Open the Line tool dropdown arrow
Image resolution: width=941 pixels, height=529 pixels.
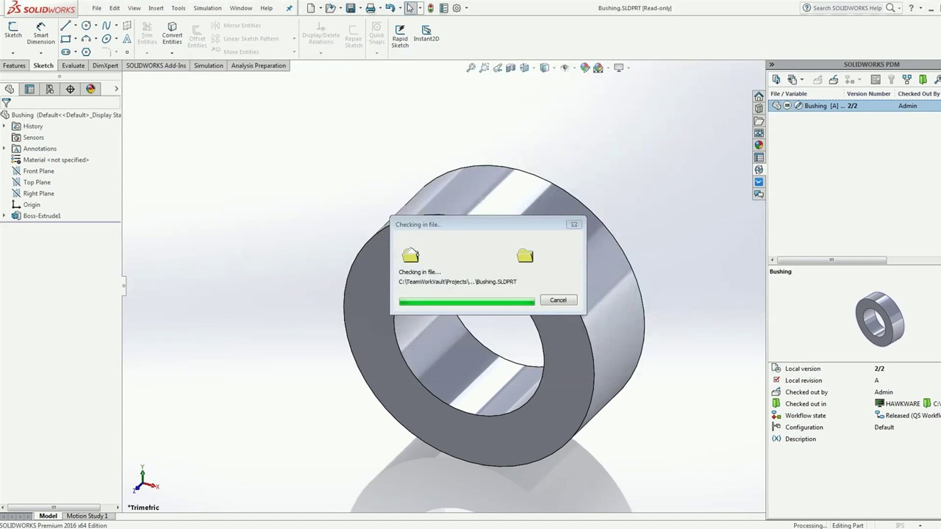click(x=76, y=26)
